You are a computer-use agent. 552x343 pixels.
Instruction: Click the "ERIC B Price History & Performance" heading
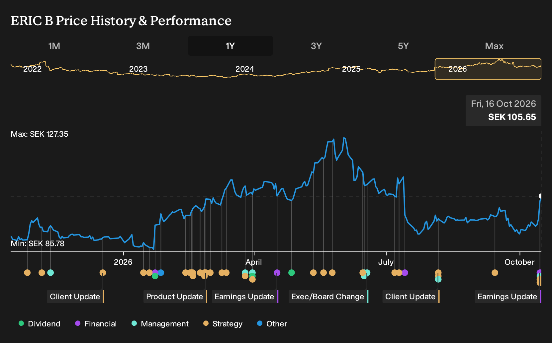point(121,21)
